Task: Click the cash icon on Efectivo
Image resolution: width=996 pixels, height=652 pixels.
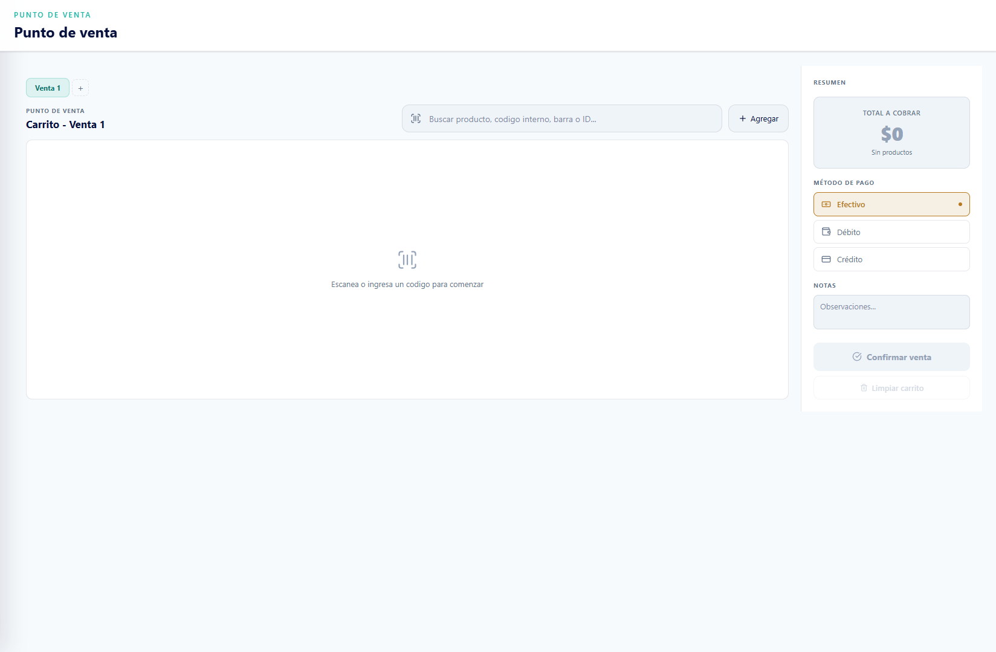Action: [826, 205]
